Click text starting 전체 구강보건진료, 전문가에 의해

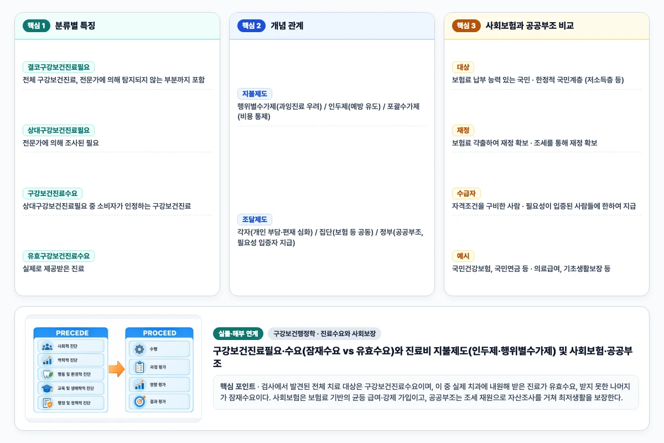pyautogui.click(x=113, y=80)
